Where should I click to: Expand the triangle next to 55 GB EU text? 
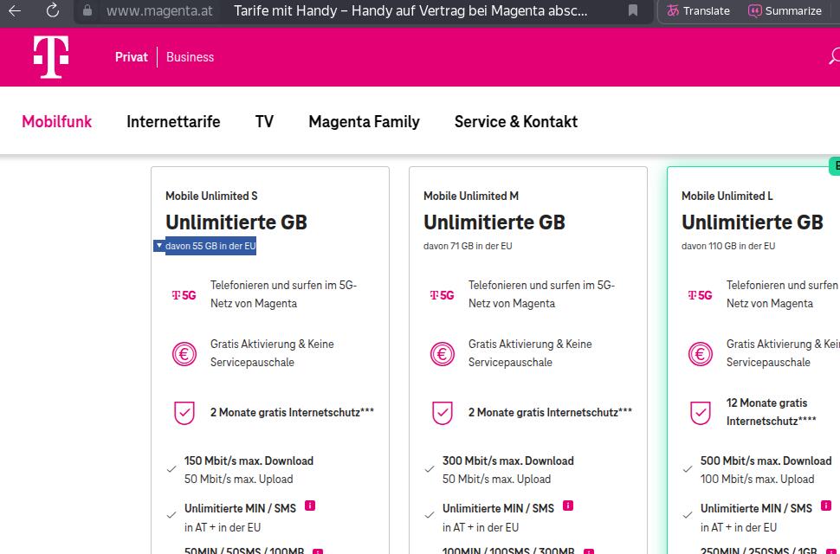(x=158, y=246)
